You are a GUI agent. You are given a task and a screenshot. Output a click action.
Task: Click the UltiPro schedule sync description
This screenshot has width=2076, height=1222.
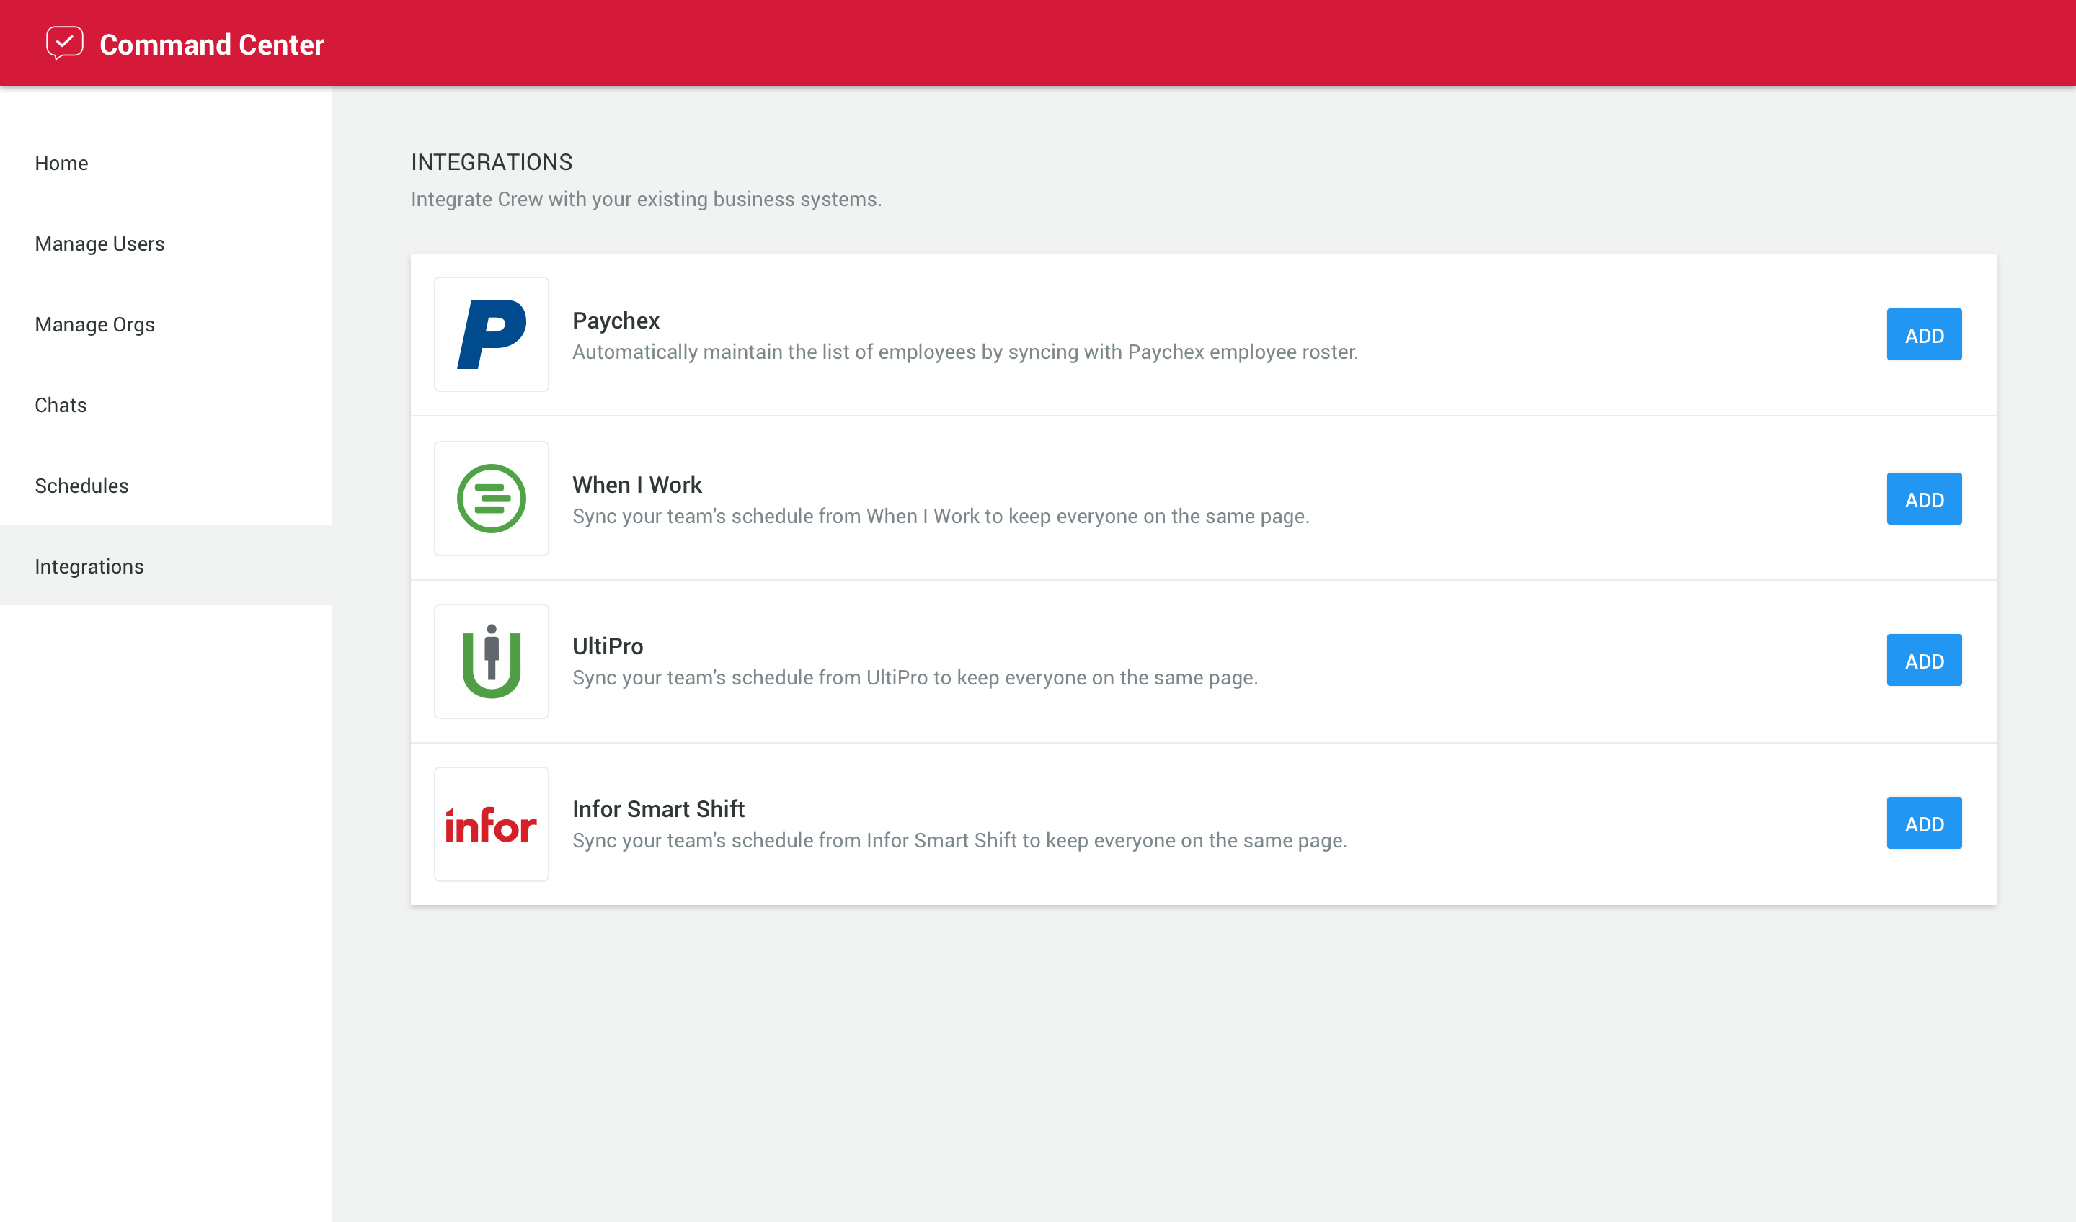click(915, 678)
